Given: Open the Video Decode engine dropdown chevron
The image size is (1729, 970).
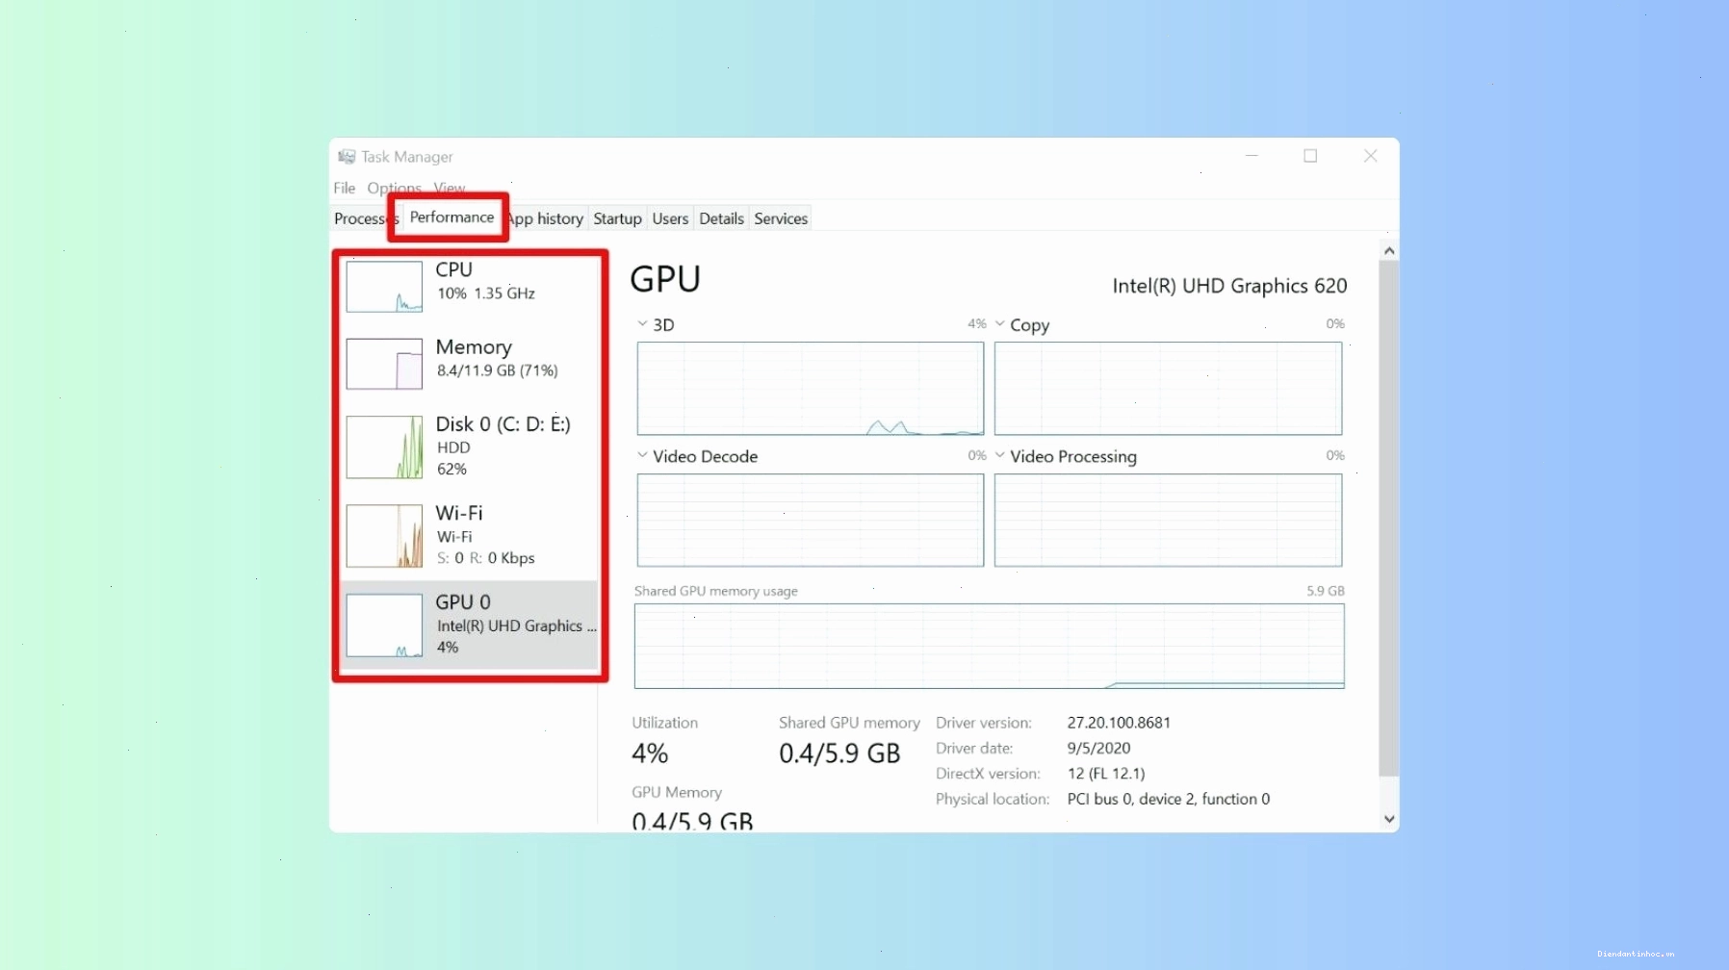Looking at the screenshot, I should coord(642,455).
